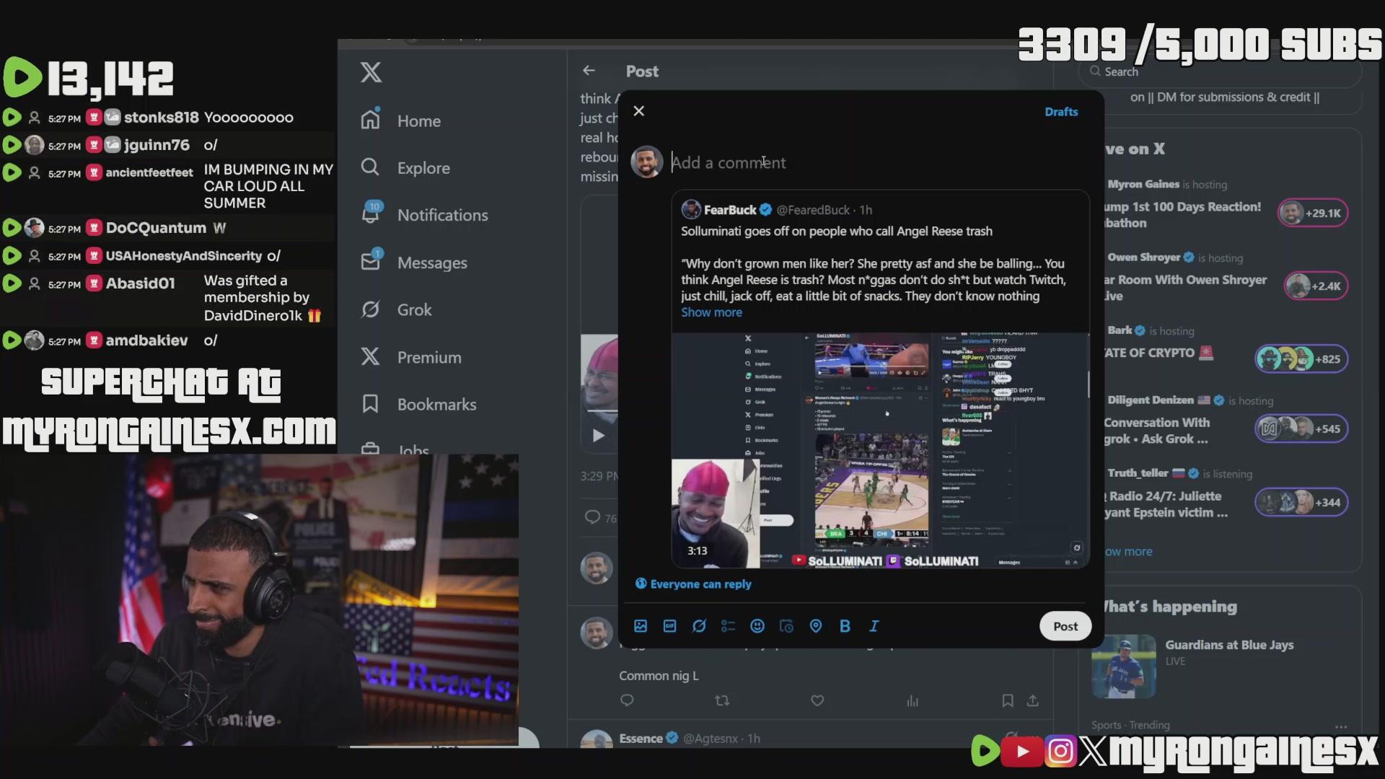Like the Common nig L post
The height and width of the screenshot is (779, 1385).
pos(817,700)
